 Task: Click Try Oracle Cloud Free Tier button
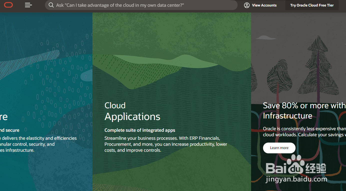click(x=312, y=5)
